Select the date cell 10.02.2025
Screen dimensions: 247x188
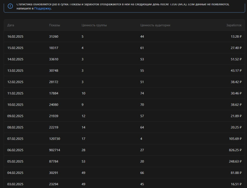point(15,105)
